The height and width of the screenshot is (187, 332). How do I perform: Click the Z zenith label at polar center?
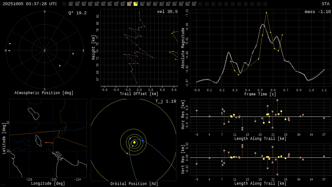coord(44,51)
